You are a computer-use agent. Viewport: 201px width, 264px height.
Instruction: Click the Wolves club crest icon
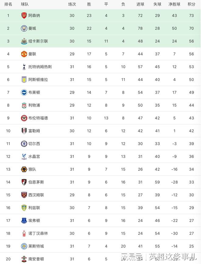click(x=24, y=169)
